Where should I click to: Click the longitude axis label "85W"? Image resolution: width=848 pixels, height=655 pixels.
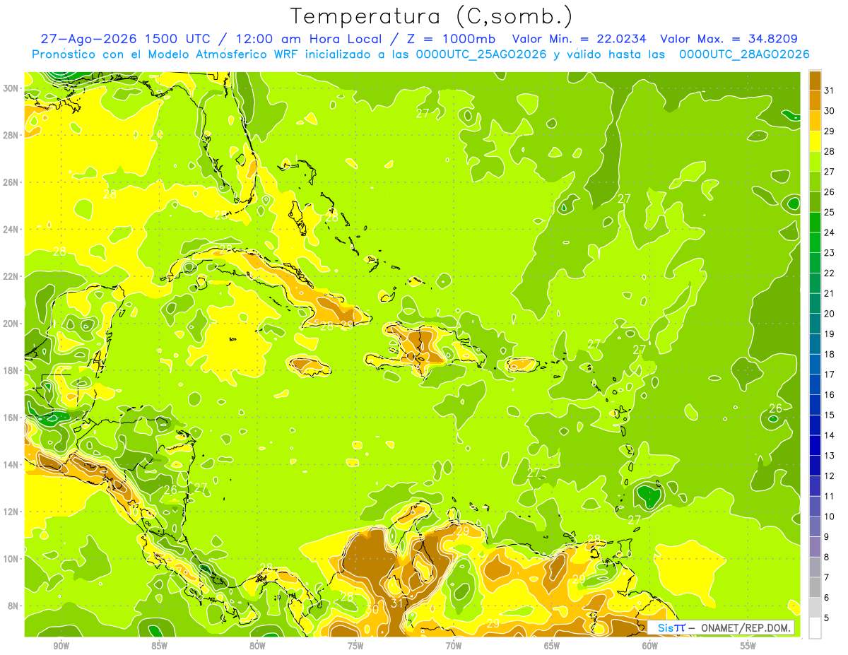(x=159, y=646)
